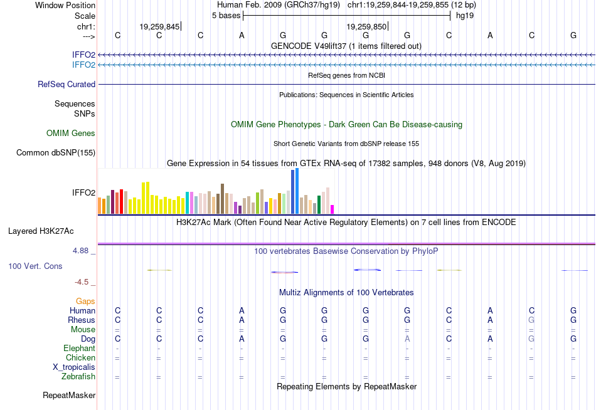Viewport: 596px width, 410px height.
Task: Click the Scale row label
Action: tap(85, 16)
